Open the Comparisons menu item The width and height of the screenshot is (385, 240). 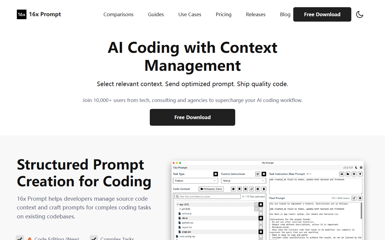click(x=119, y=14)
